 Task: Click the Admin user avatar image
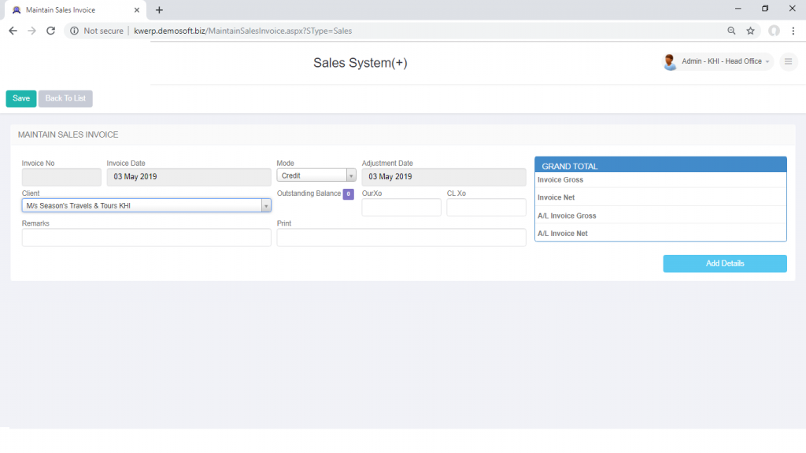pos(670,61)
